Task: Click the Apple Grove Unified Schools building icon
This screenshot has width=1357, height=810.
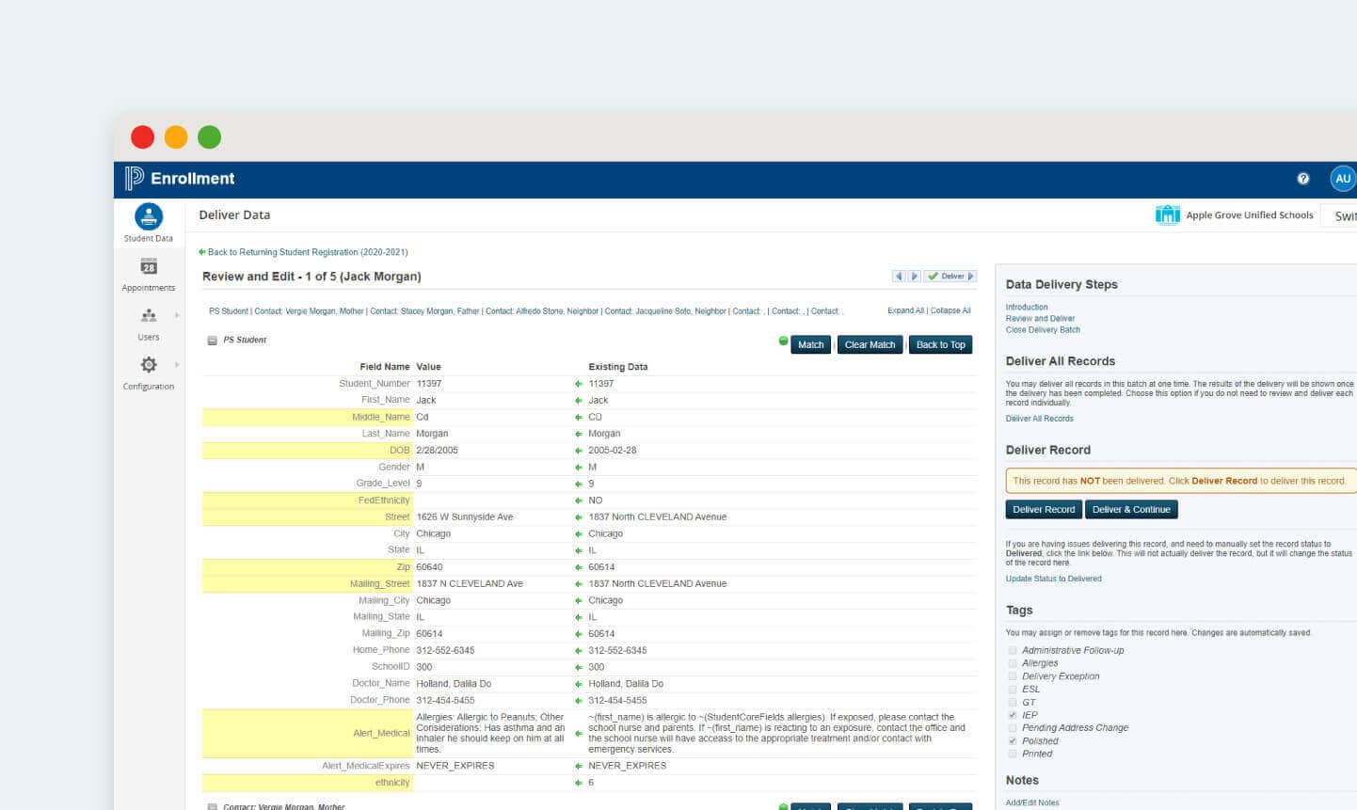Action: (x=1168, y=214)
